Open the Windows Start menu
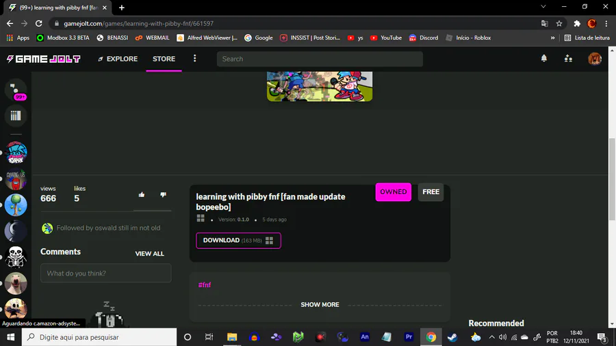The height and width of the screenshot is (346, 616). coord(10,337)
